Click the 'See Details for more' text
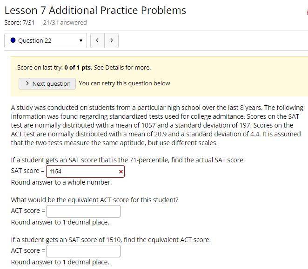Screen dimensions: 308x269 122,68
